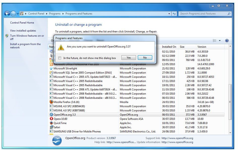
Task: Sort by the Installed On column header
Action: [x=169, y=47]
